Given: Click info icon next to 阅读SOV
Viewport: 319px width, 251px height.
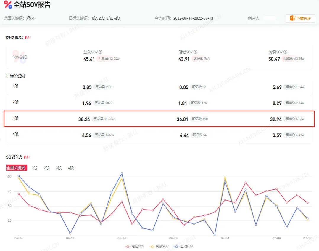Looking at the screenshot, I should pyautogui.click(x=285, y=52).
